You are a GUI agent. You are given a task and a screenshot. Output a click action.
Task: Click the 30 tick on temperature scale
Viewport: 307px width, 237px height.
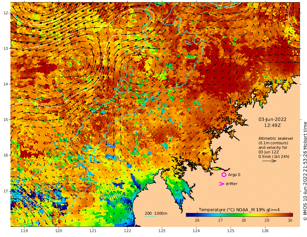point(290,220)
